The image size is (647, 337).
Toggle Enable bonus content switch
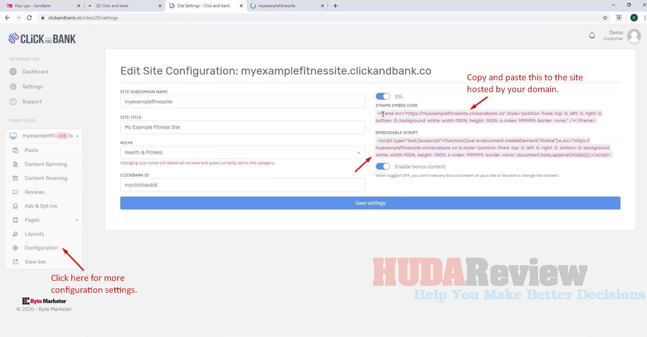383,167
